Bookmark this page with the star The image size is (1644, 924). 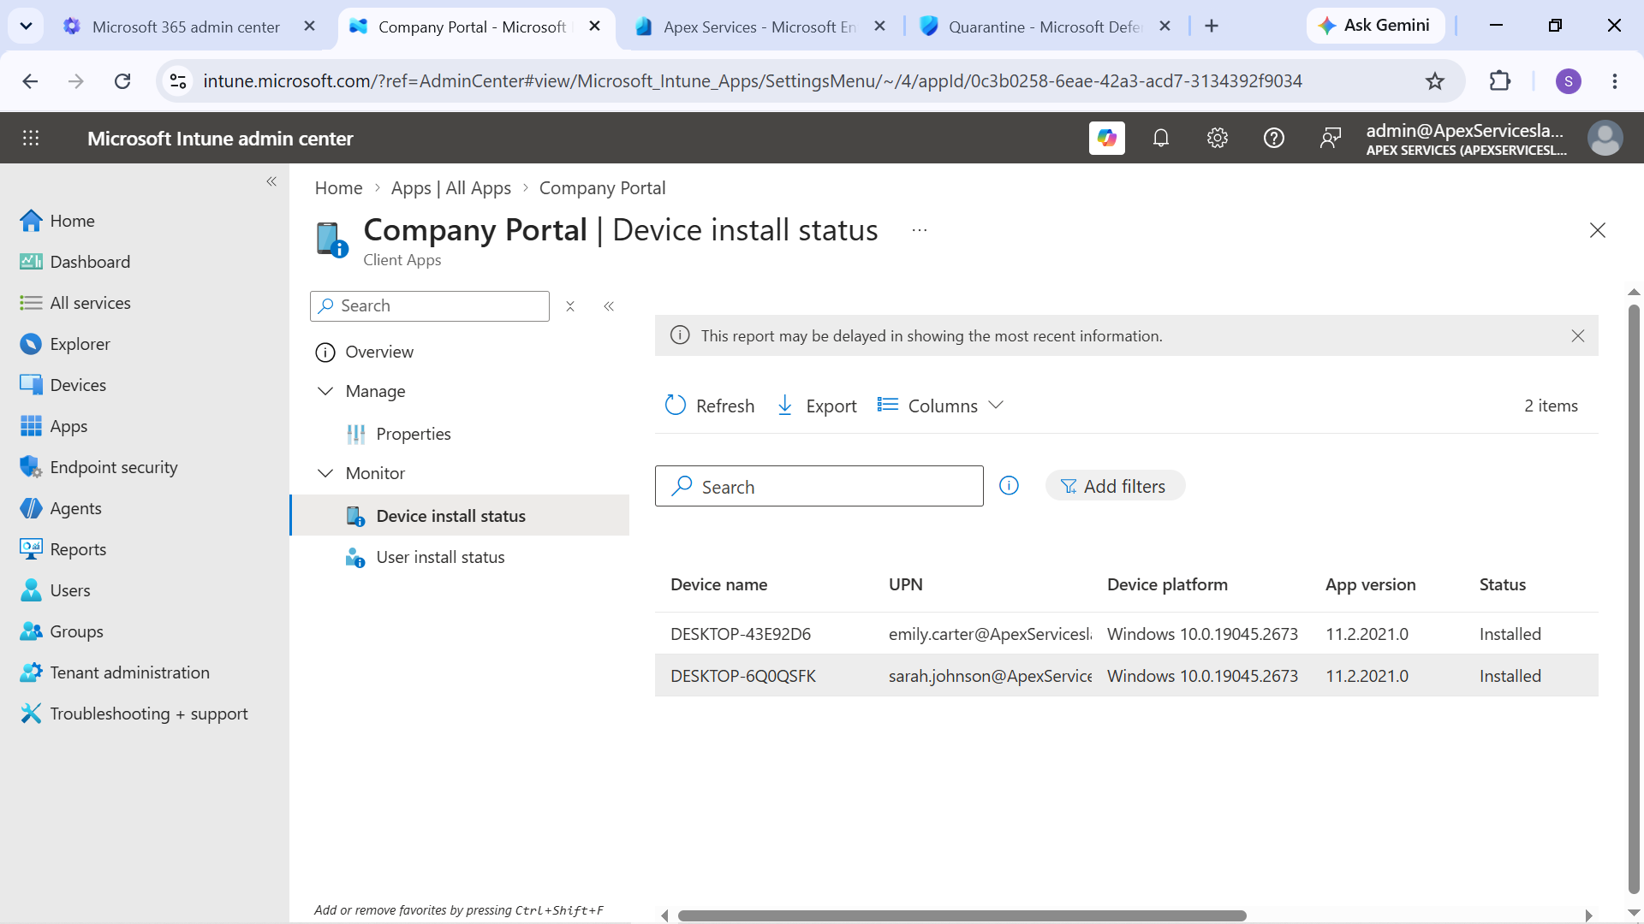[x=1435, y=81]
